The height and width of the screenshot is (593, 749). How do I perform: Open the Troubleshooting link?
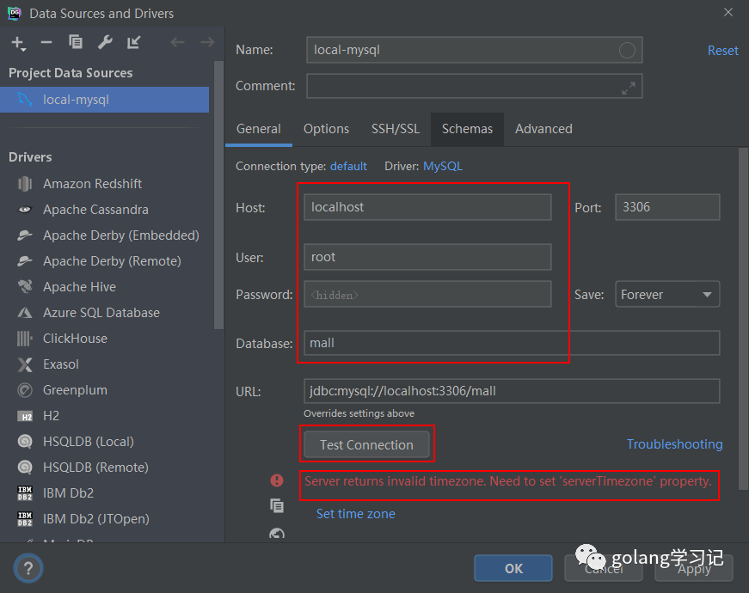[674, 444]
